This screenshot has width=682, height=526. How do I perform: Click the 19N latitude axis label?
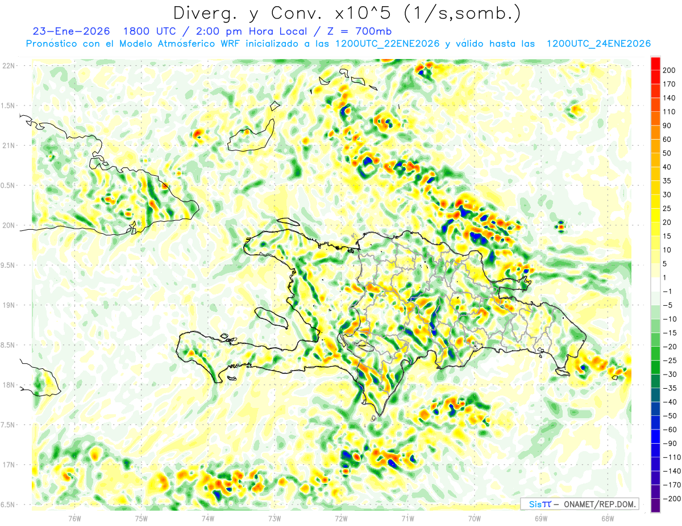pyautogui.click(x=10, y=305)
